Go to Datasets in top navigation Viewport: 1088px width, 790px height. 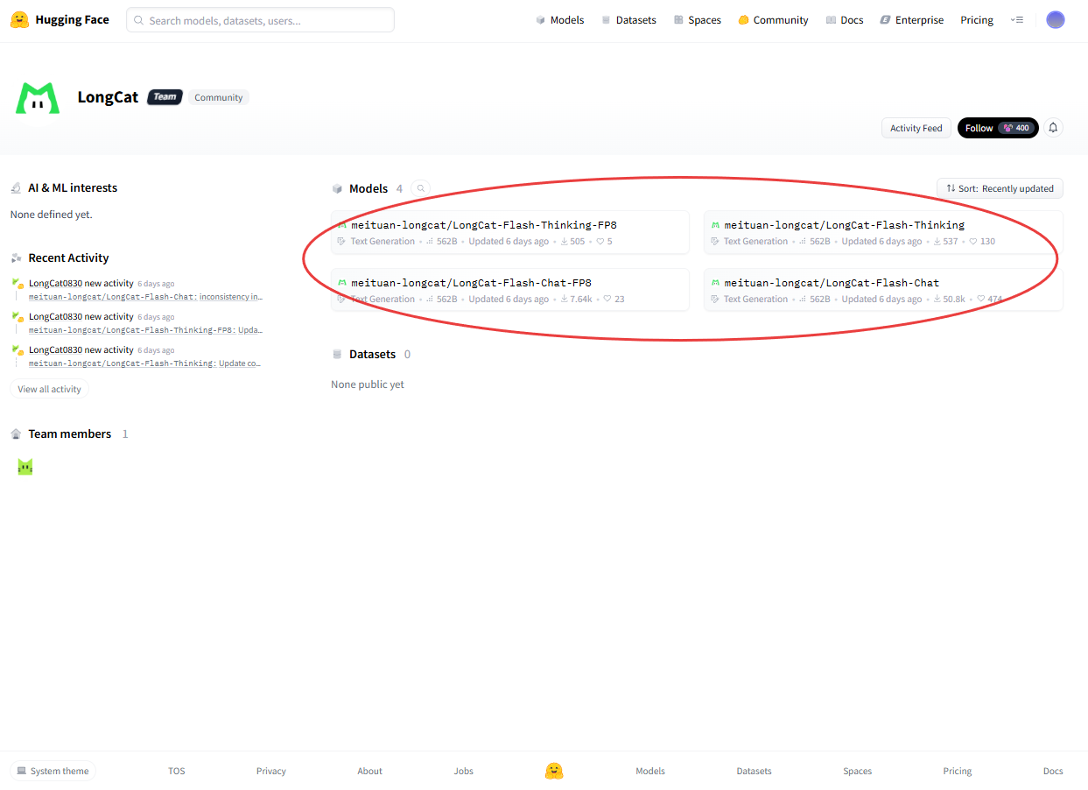point(628,19)
